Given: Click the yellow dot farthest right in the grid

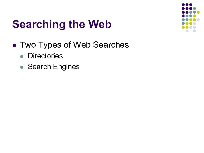Looking at the screenshot, I should pos(198,12).
